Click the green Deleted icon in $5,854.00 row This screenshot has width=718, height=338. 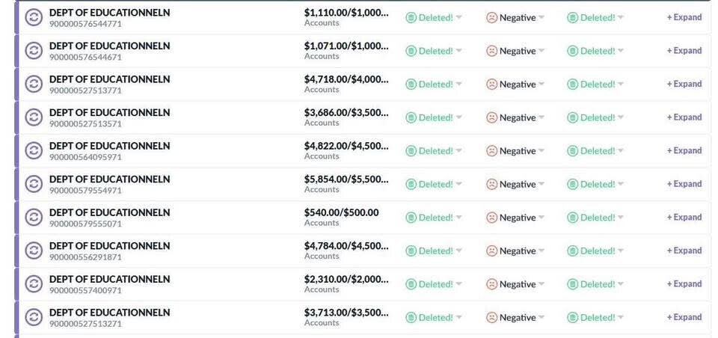[x=411, y=184]
